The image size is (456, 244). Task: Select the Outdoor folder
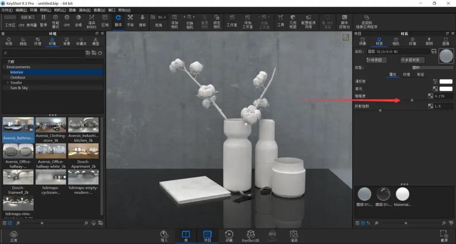click(18, 77)
